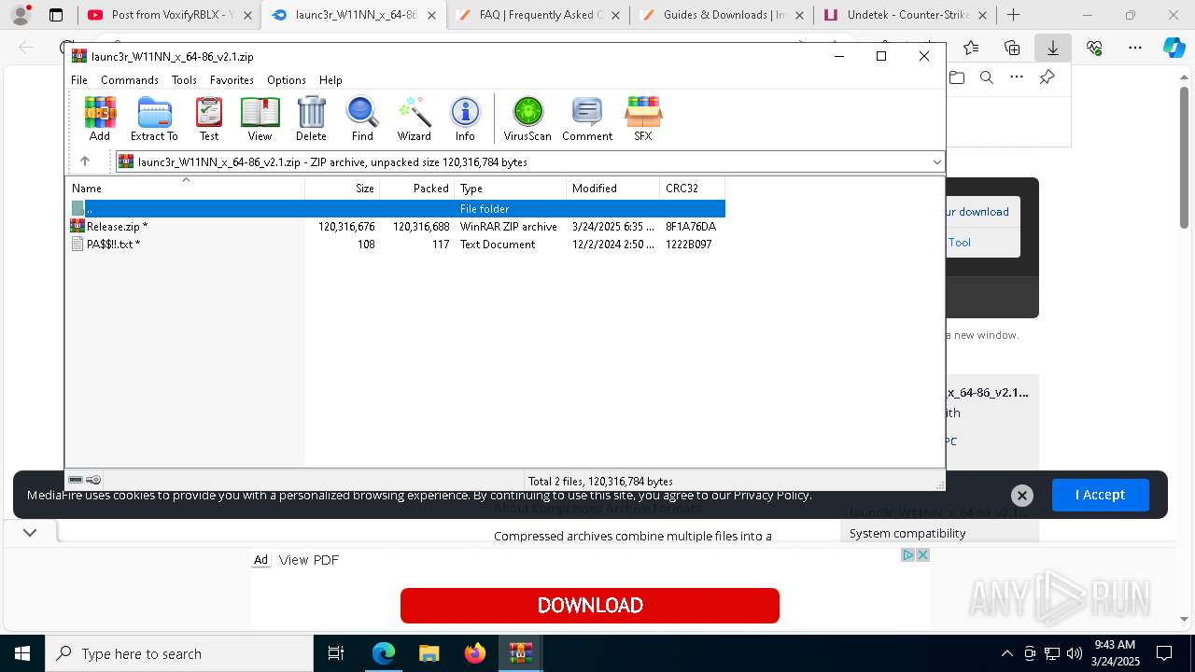Open Edge favorites star icon
The height and width of the screenshot is (672, 1195).
pyautogui.click(x=971, y=48)
